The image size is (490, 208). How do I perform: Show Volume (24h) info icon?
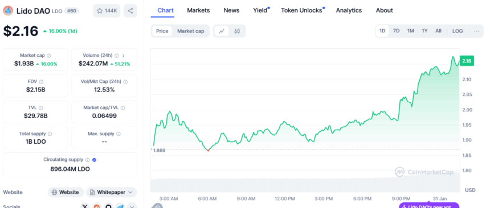click(x=117, y=56)
